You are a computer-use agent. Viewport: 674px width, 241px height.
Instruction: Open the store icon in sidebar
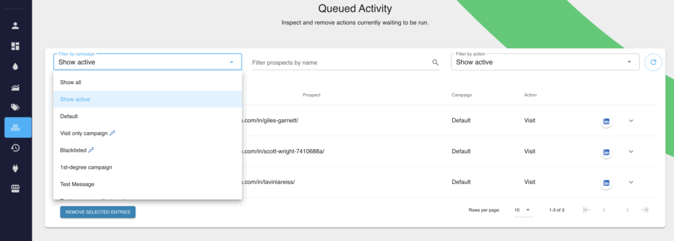[16, 189]
